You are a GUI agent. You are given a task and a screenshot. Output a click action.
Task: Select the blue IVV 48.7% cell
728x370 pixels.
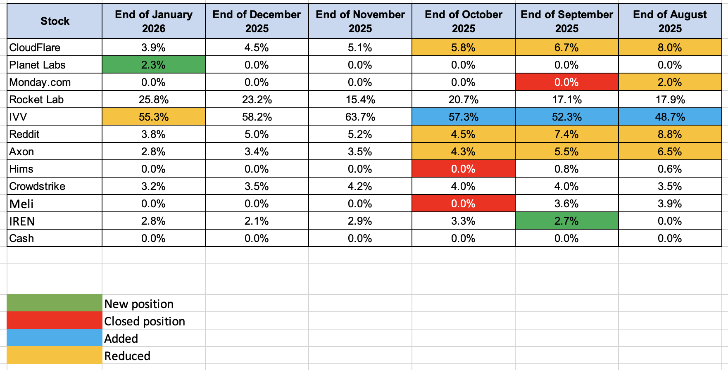pyautogui.click(x=670, y=117)
